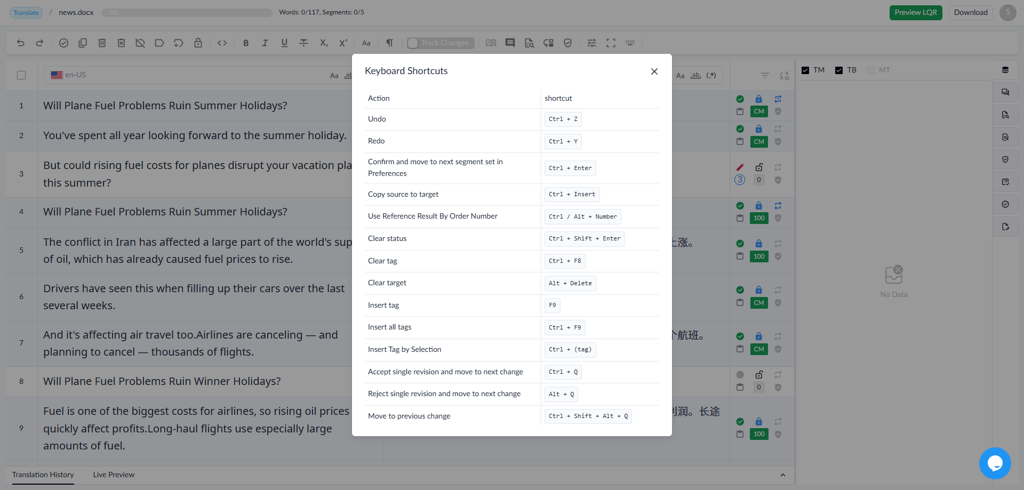This screenshot has height=490, width=1024.
Task: Switch to the Live Preview tab
Action: pyautogui.click(x=114, y=475)
